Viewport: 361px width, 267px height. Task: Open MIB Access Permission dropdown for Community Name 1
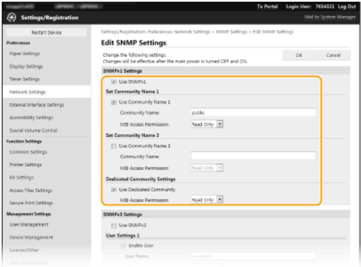[207, 124]
